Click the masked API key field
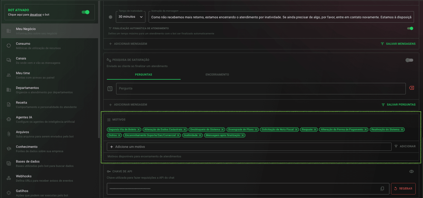This screenshot has width=423, height=198. (x=248, y=189)
